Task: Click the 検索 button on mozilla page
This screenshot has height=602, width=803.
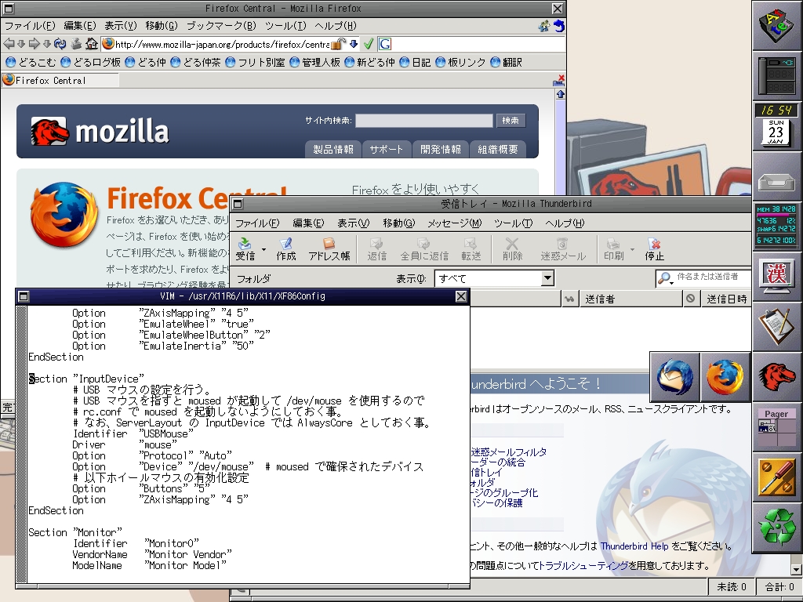Action: [511, 121]
